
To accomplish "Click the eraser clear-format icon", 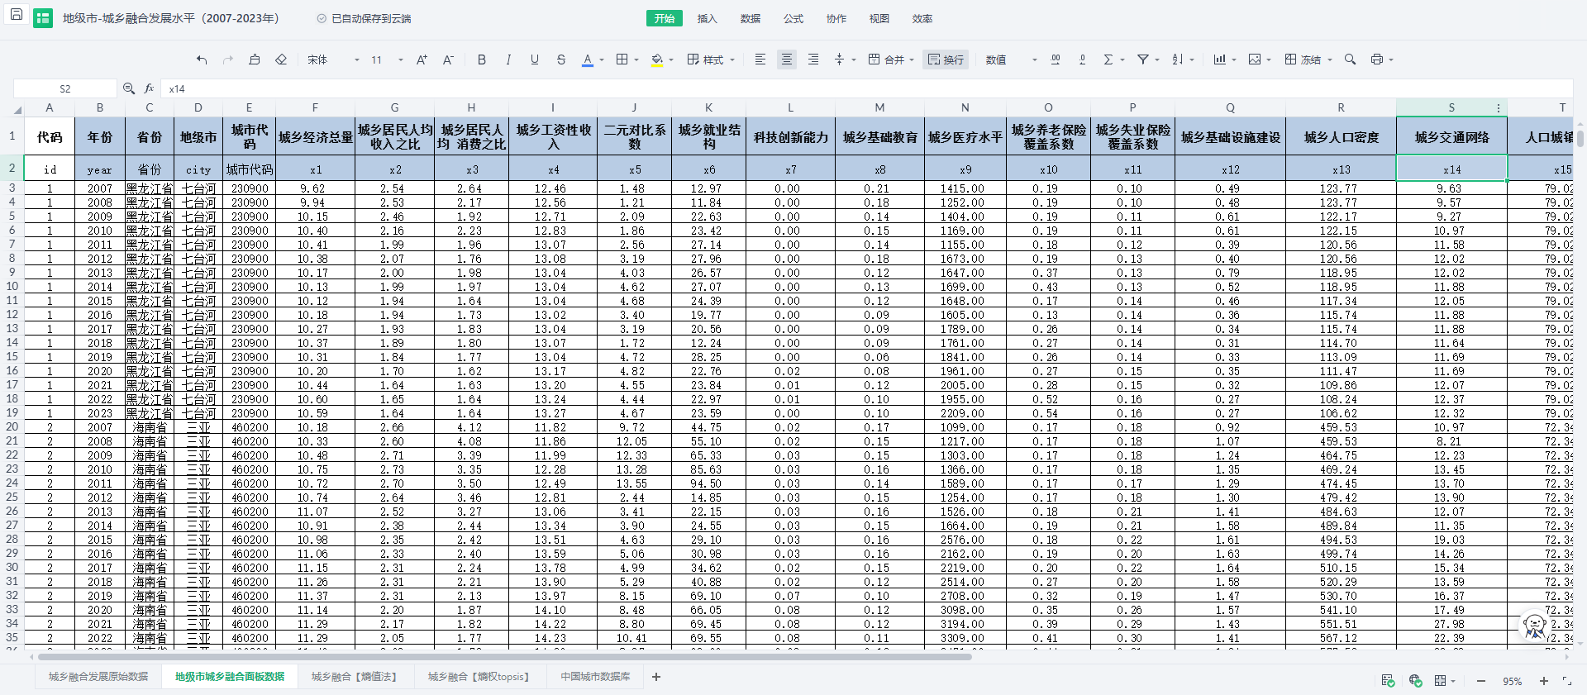I will (281, 60).
